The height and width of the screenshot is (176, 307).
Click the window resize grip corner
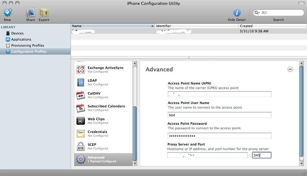(305, 173)
